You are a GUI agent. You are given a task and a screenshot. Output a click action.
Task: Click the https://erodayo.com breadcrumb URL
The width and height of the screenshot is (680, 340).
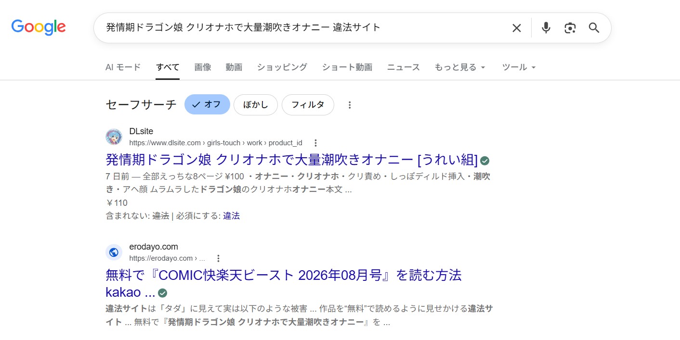(x=167, y=258)
